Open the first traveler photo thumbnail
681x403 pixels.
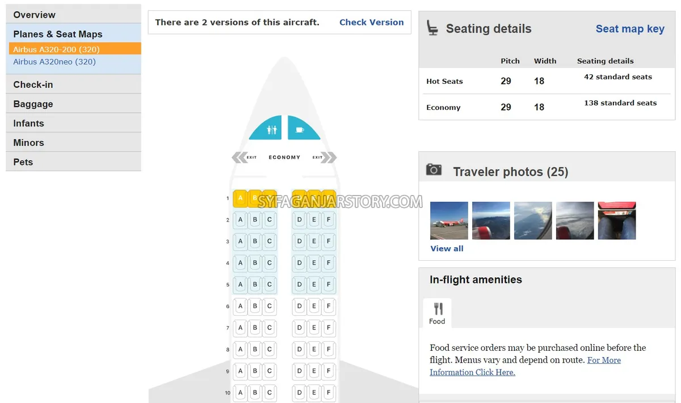(x=449, y=220)
